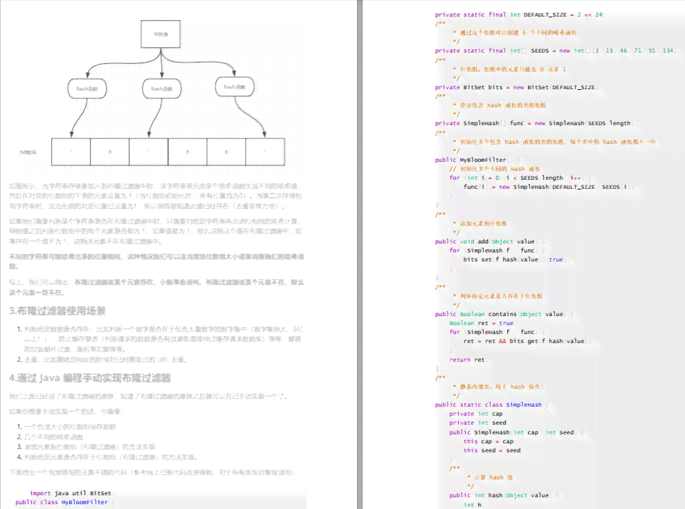Click heading 4.通过 Java 编程手动实现布隆过滤器
This screenshot has width=685, height=509.
pyautogui.click(x=90, y=378)
